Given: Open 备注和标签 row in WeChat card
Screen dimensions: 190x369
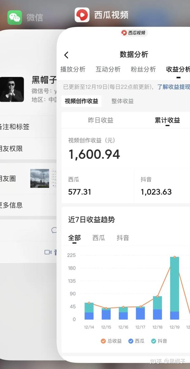Looking at the screenshot, I should [x=28, y=127].
